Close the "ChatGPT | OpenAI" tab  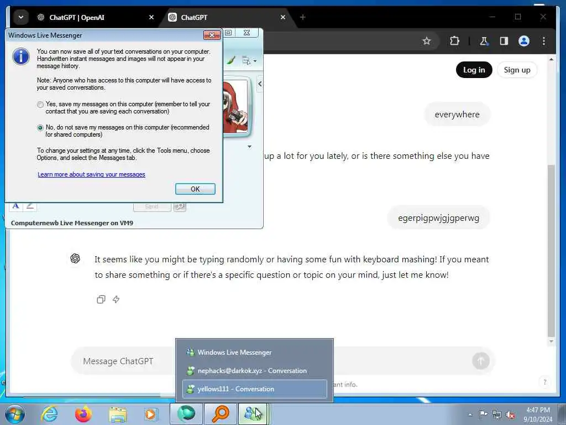151,17
